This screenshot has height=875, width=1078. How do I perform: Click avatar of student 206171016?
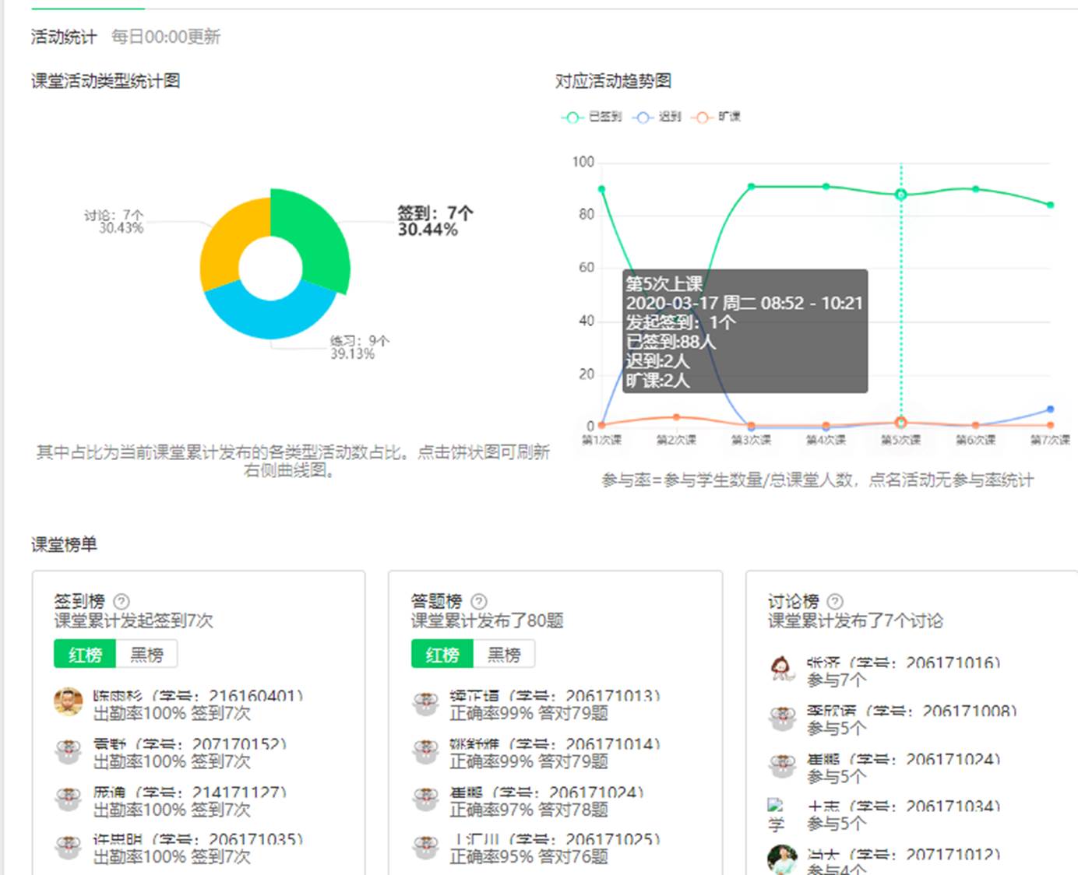click(x=781, y=669)
